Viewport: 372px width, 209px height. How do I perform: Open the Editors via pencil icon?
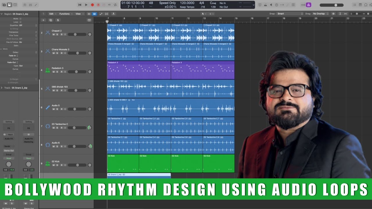click(36, 5)
